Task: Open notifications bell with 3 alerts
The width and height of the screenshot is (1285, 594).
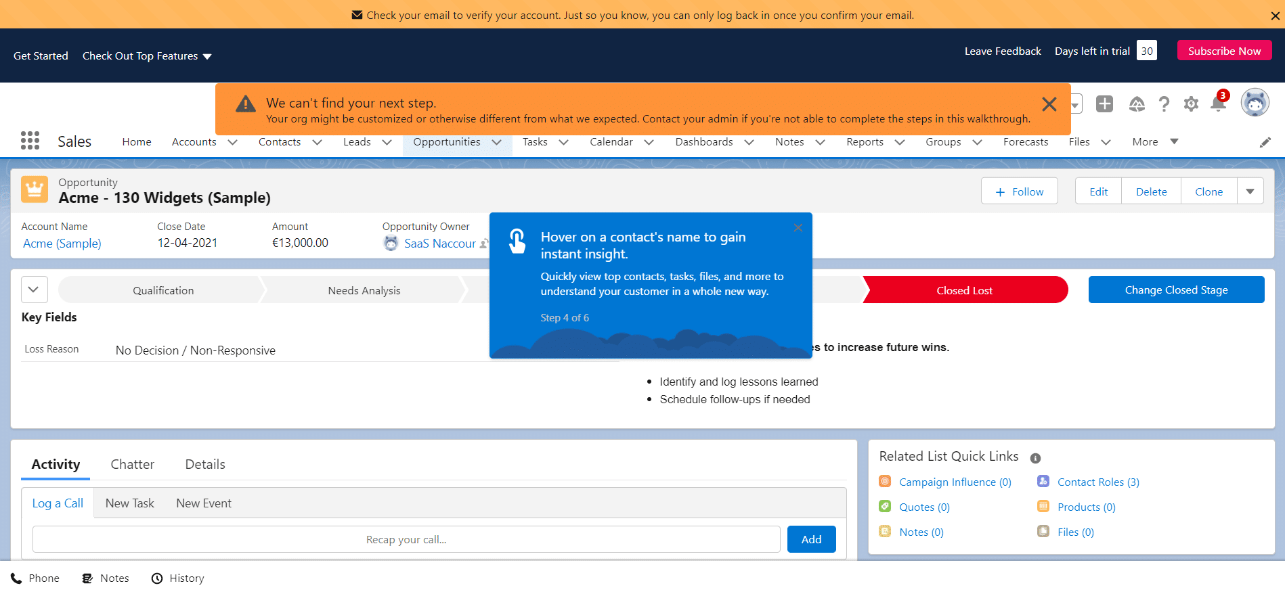Action: coord(1219,102)
